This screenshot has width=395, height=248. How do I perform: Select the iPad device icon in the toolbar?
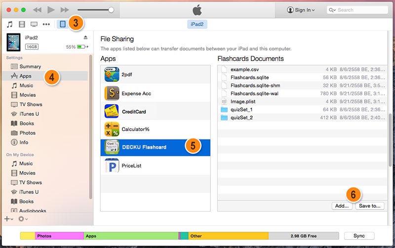pos(63,24)
